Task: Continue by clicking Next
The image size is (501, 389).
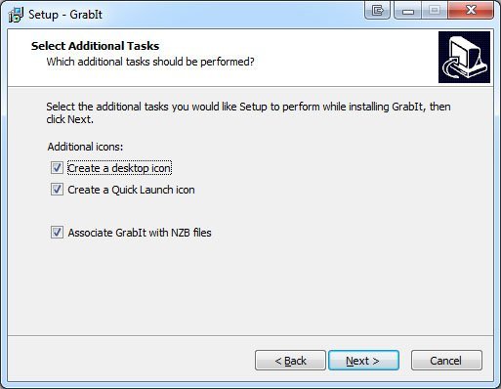Action: coord(363,361)
